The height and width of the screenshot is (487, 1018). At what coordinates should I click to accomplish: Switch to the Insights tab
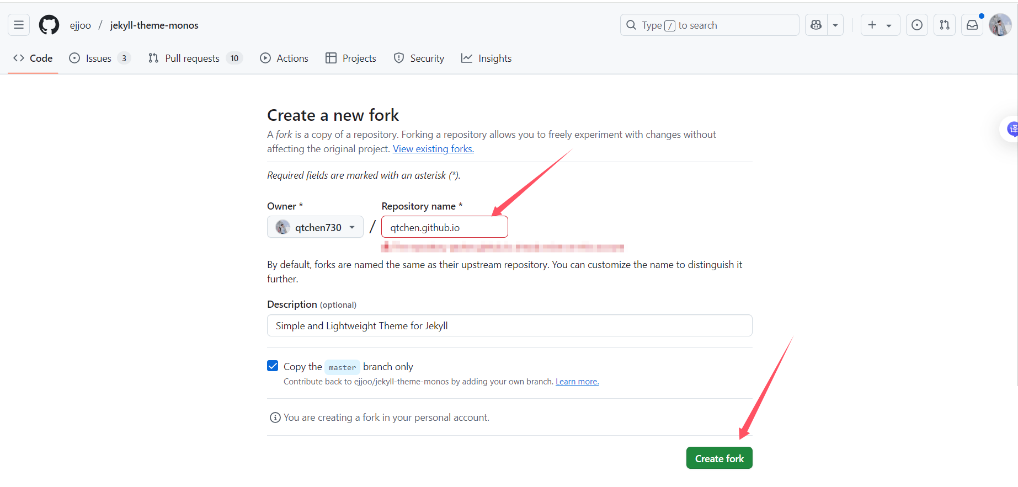coord(487,58)
